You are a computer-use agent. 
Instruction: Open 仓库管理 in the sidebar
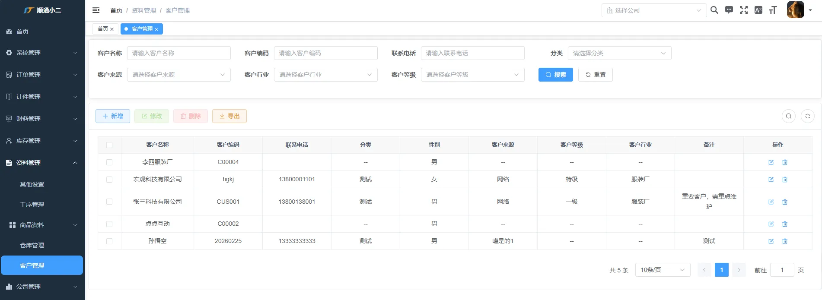32,245
